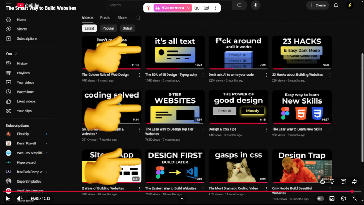
Task: Open the player settings gear
Action: tap(343, 199)
